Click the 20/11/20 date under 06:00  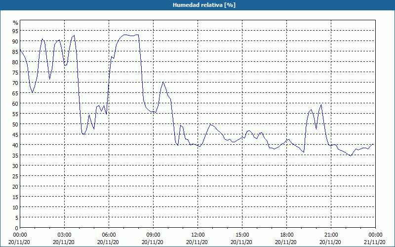click(x=108, y=242)
